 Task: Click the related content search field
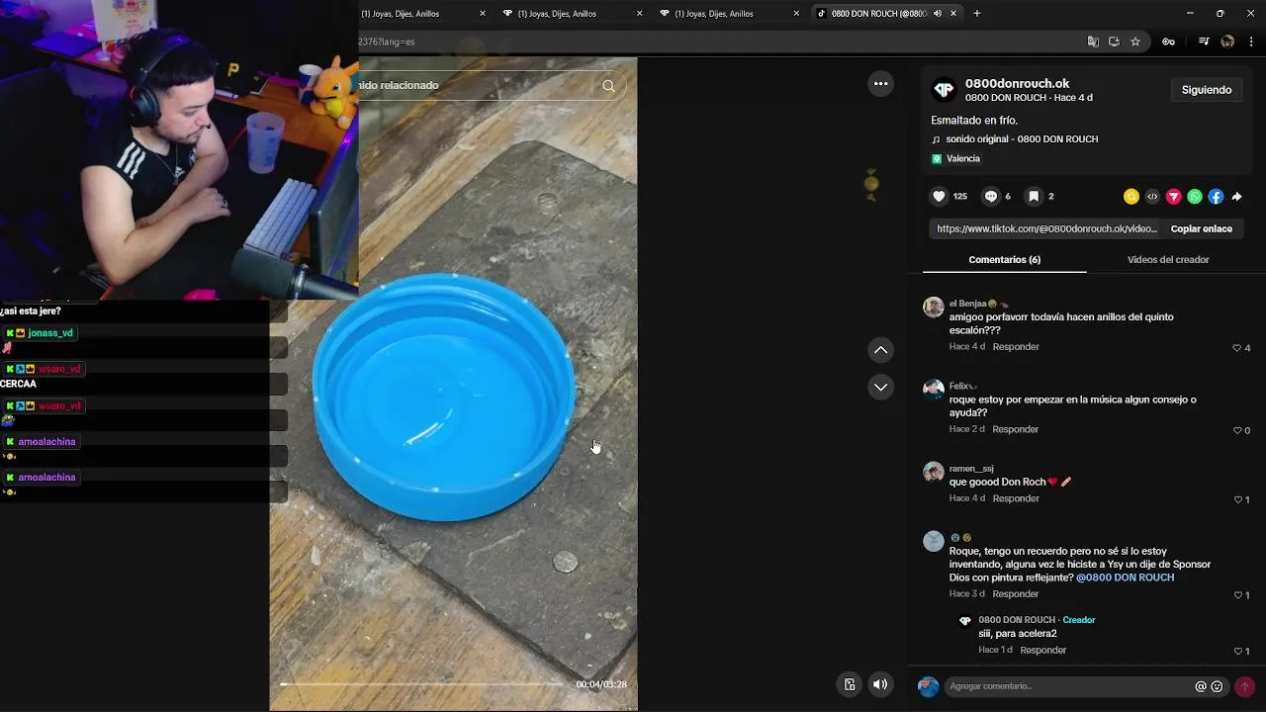[x=480, y=85]
